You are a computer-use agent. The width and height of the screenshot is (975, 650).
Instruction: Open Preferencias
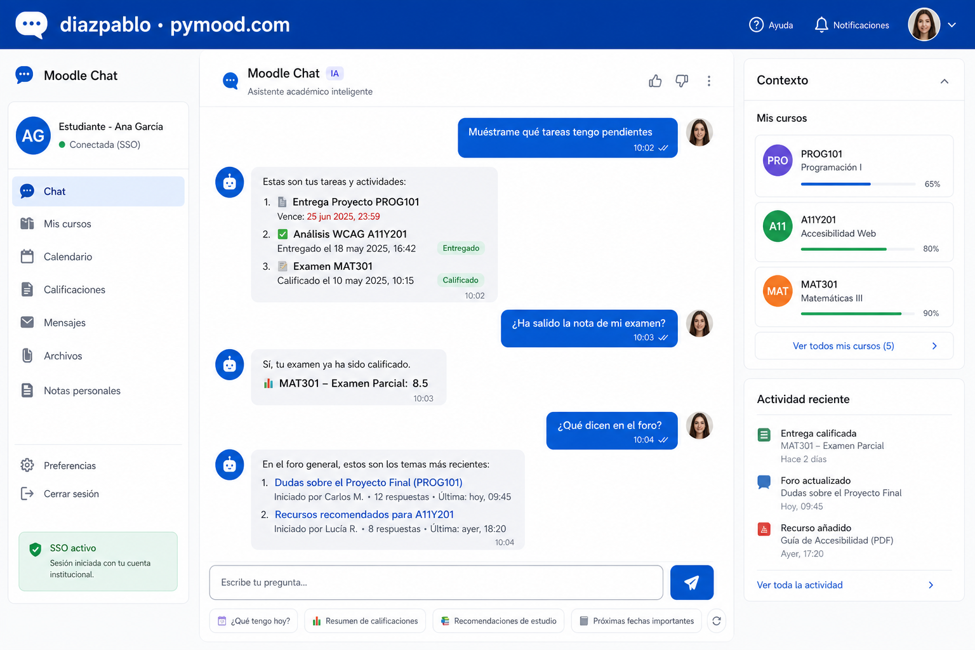[98, 465]
